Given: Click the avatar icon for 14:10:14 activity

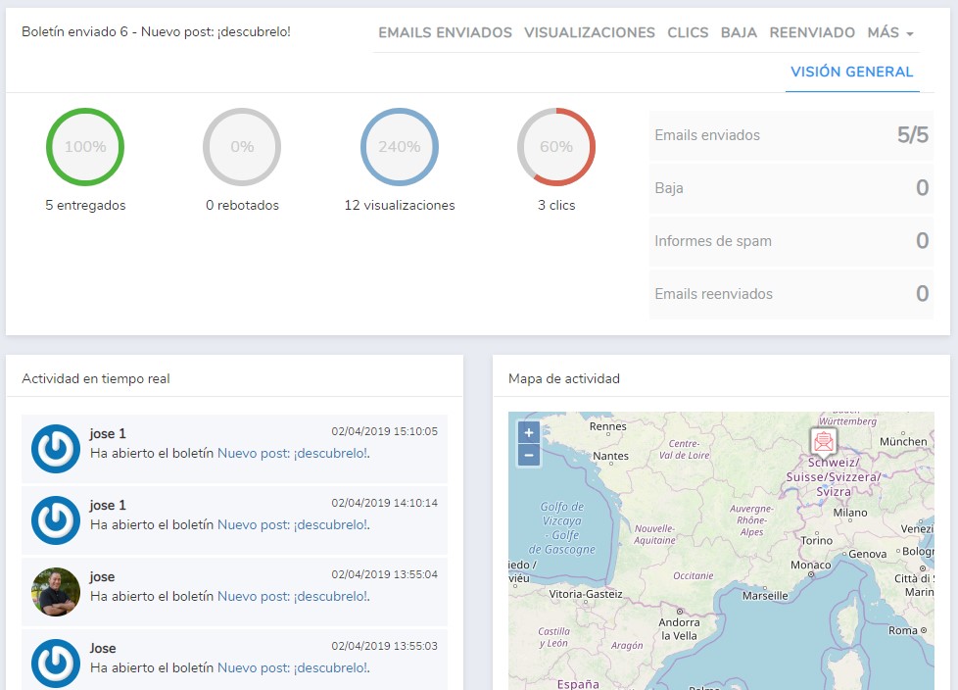Looking at the screenshot, I should [56, 520].
